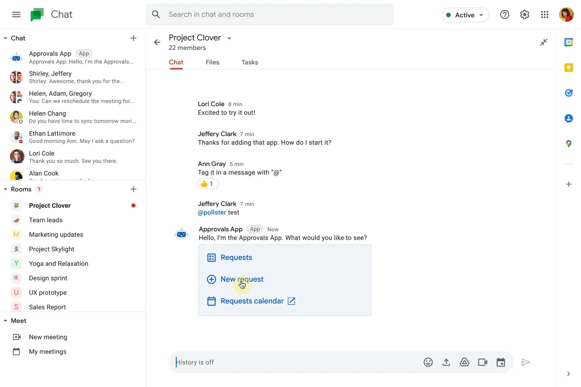
Task: Open the Project Clover room menu arrow
Action: click(x=229, y=39)
